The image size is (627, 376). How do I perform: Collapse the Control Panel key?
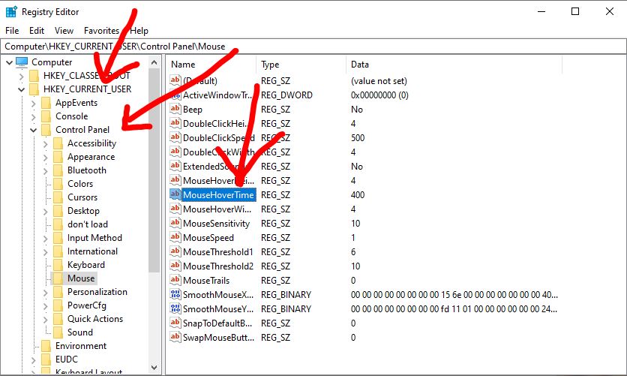(33, 130)
